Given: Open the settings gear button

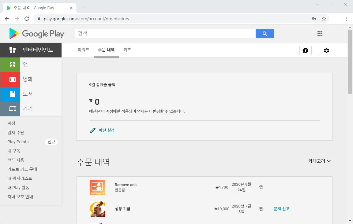Looking at the screenshot, I should click(326, 50).
